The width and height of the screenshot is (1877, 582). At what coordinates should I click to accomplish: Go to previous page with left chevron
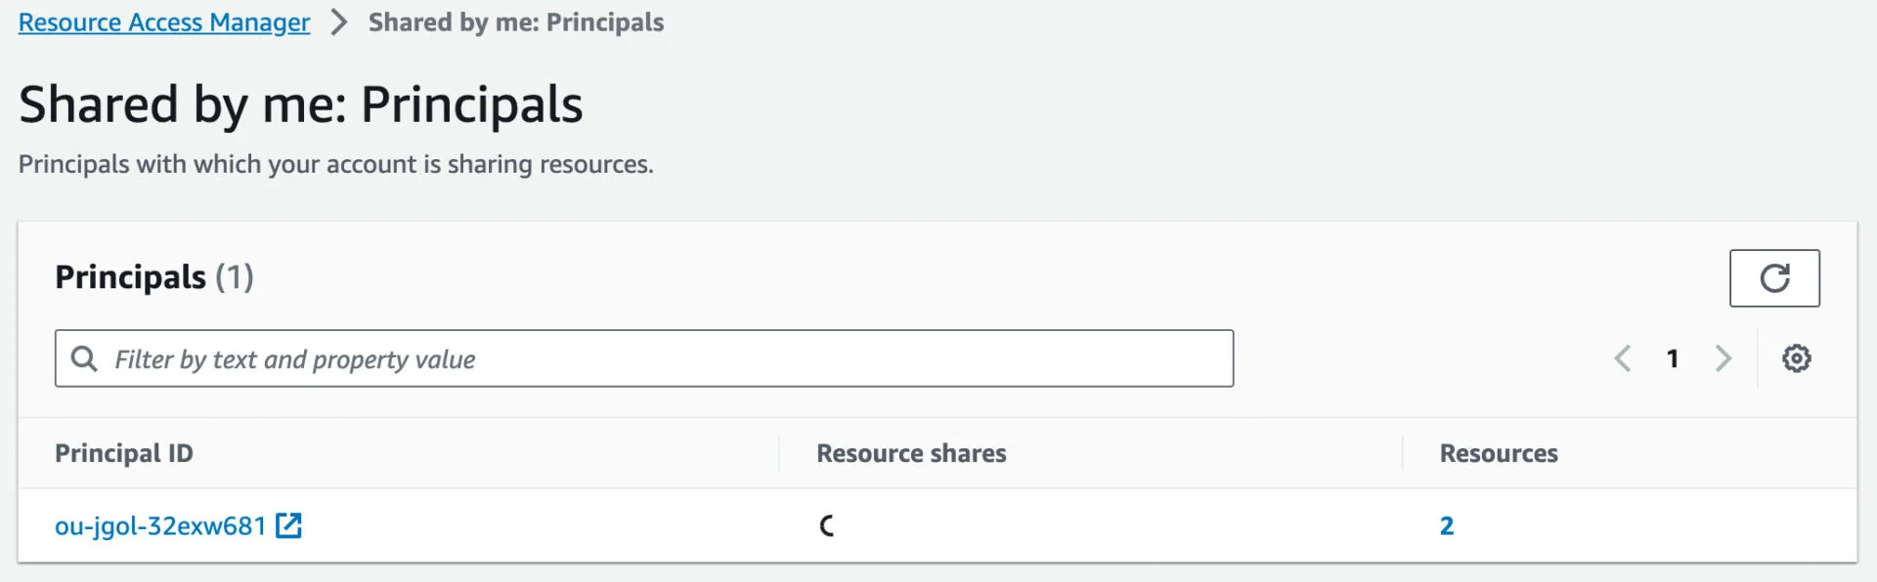tap(1623, 358)
